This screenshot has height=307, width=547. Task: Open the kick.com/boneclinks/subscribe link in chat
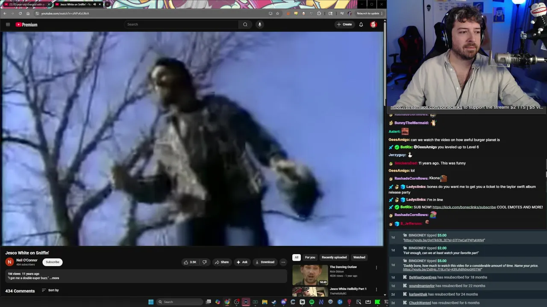[464, 207]
